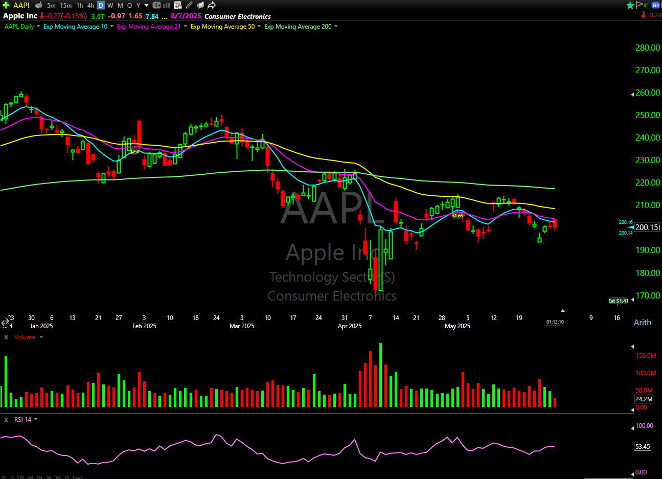The height and width of the screenshot is (479, 662).
Task: Click the 3.0T market cap value
Action: pos(98,16)
